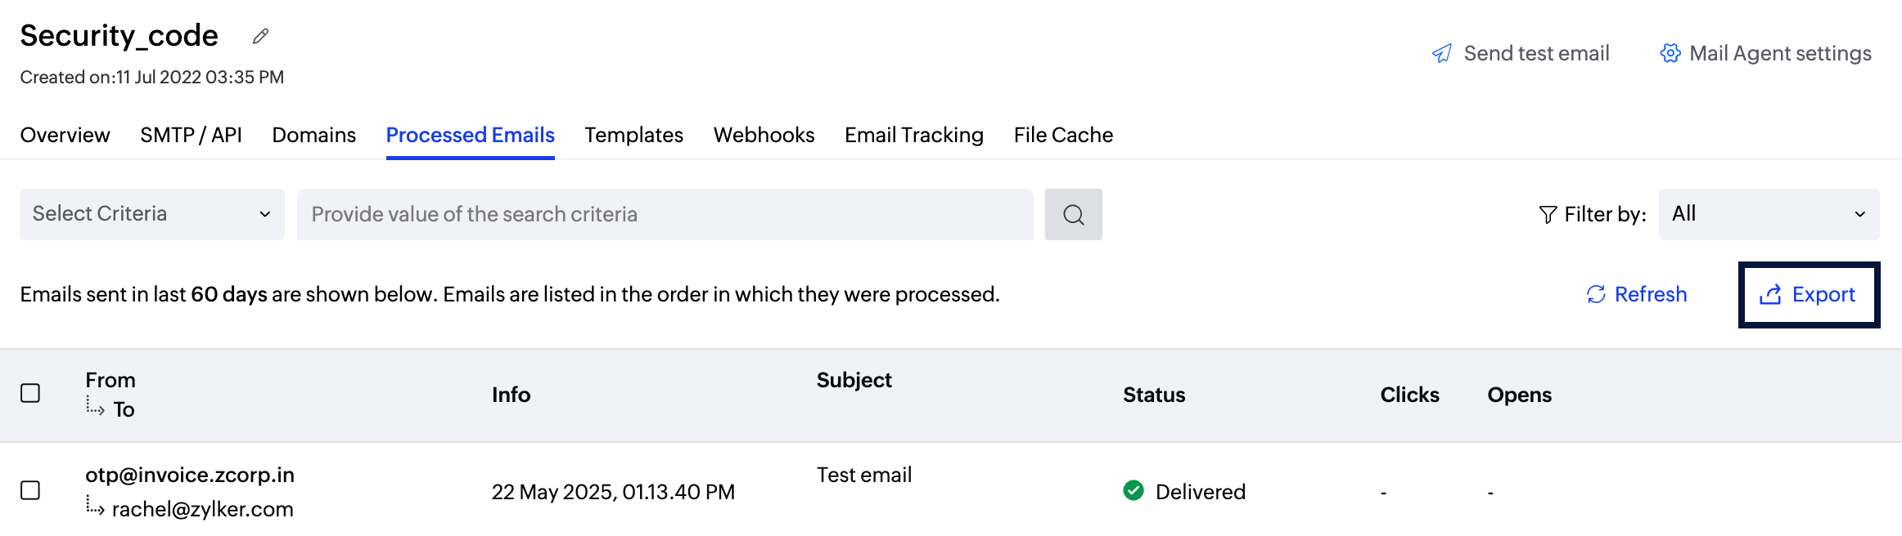This screenshot has width=1902, height=536.
Task: Click the green Delivered checkmark icon
Action: coord(1134,490)
